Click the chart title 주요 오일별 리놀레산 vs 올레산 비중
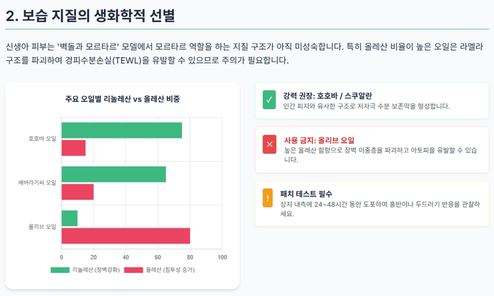 [x=123, y=99]
